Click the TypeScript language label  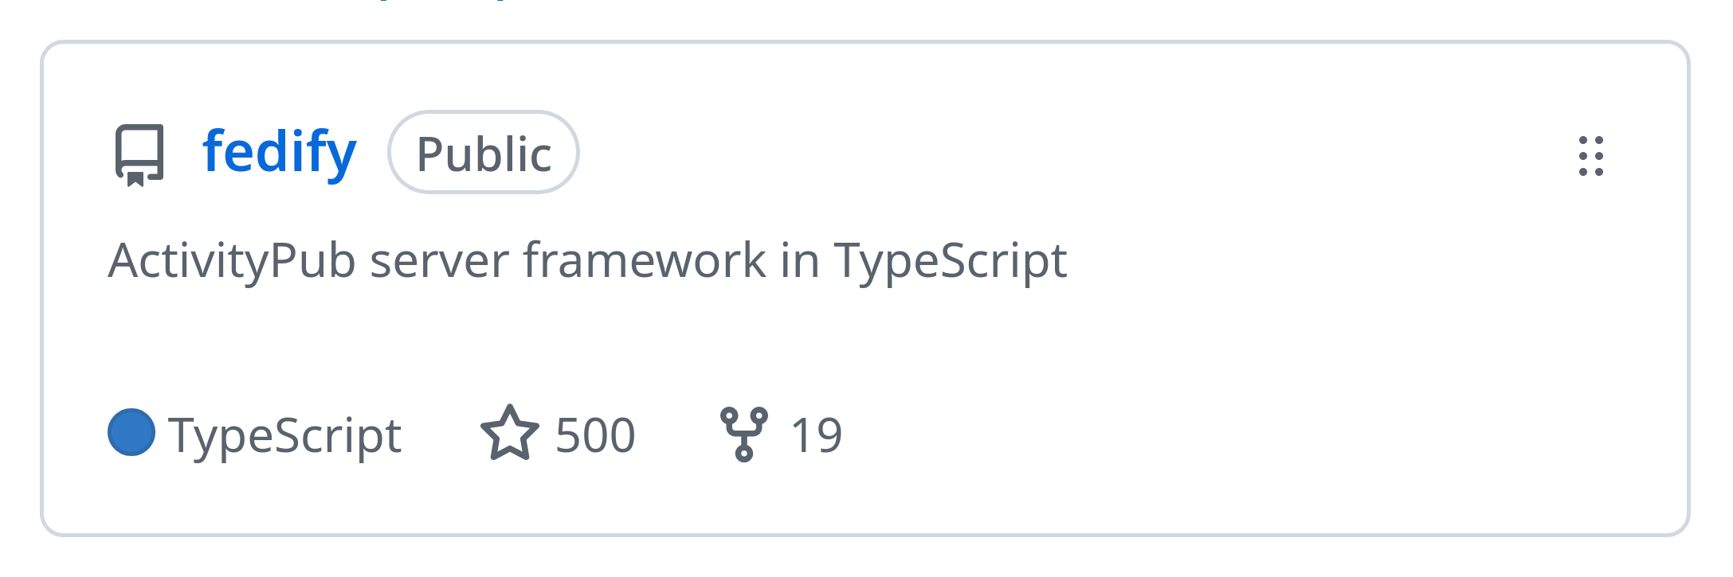(284, 435)
